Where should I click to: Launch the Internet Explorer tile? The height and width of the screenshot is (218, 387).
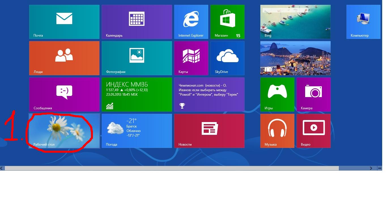pos(191,22)
